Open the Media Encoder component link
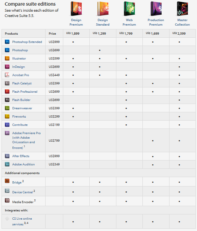 pyautogui.click(x=23, y=202)
